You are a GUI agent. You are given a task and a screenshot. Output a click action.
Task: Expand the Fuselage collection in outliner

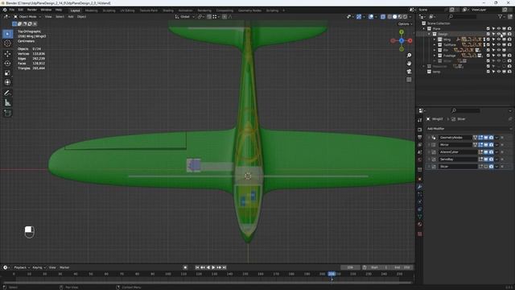tap(435, 56)
